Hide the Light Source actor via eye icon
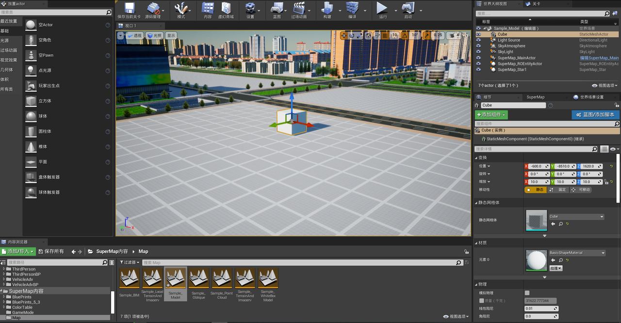 tap(478, 40)
